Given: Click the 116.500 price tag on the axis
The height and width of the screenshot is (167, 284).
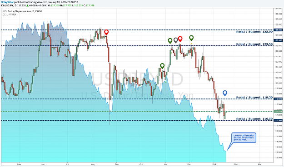Looking at the screenshot, I should point(278,120).
